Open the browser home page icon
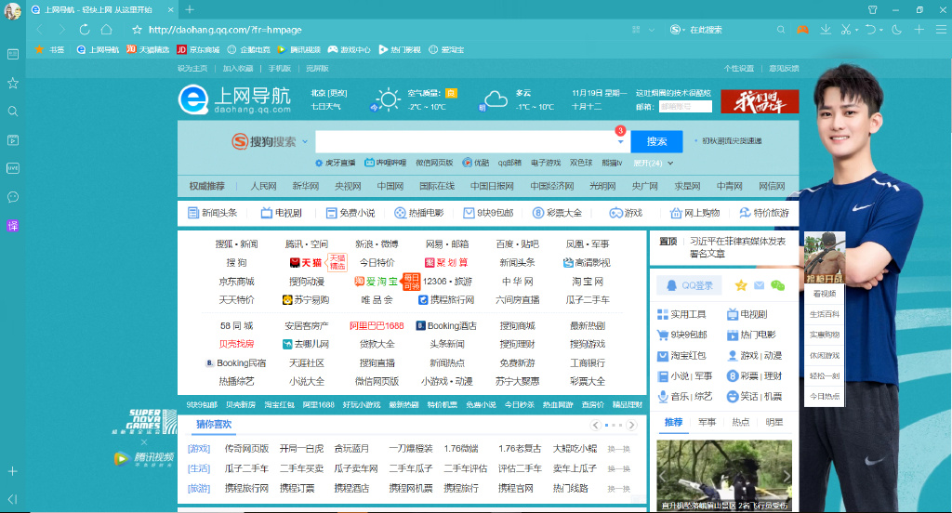Viewport: 952px width, 513px height. (106, 29)
